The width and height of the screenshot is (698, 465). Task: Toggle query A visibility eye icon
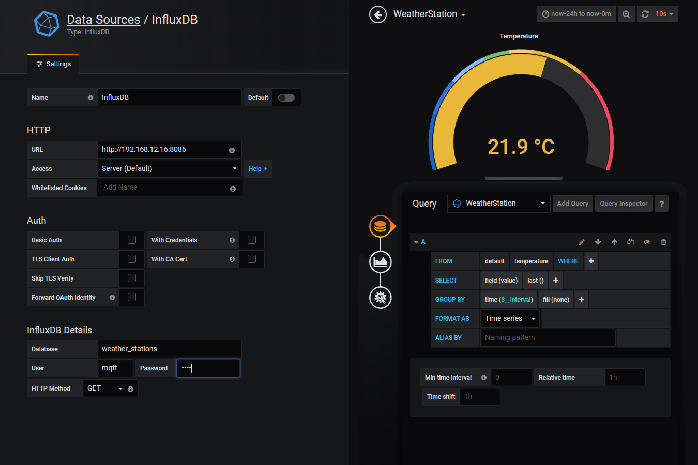[x=647, y=242]
